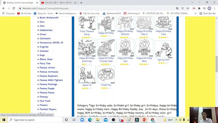The width and height of the screenshot is (218, 123).
Task: Open PowerPoint from the taskbar
Action: pos(144,120)
